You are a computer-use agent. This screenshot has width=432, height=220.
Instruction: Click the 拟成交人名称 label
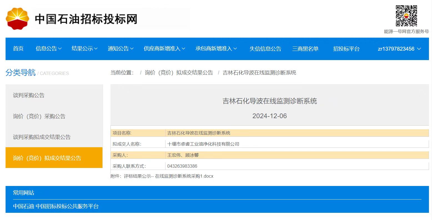tap(127, 144)
